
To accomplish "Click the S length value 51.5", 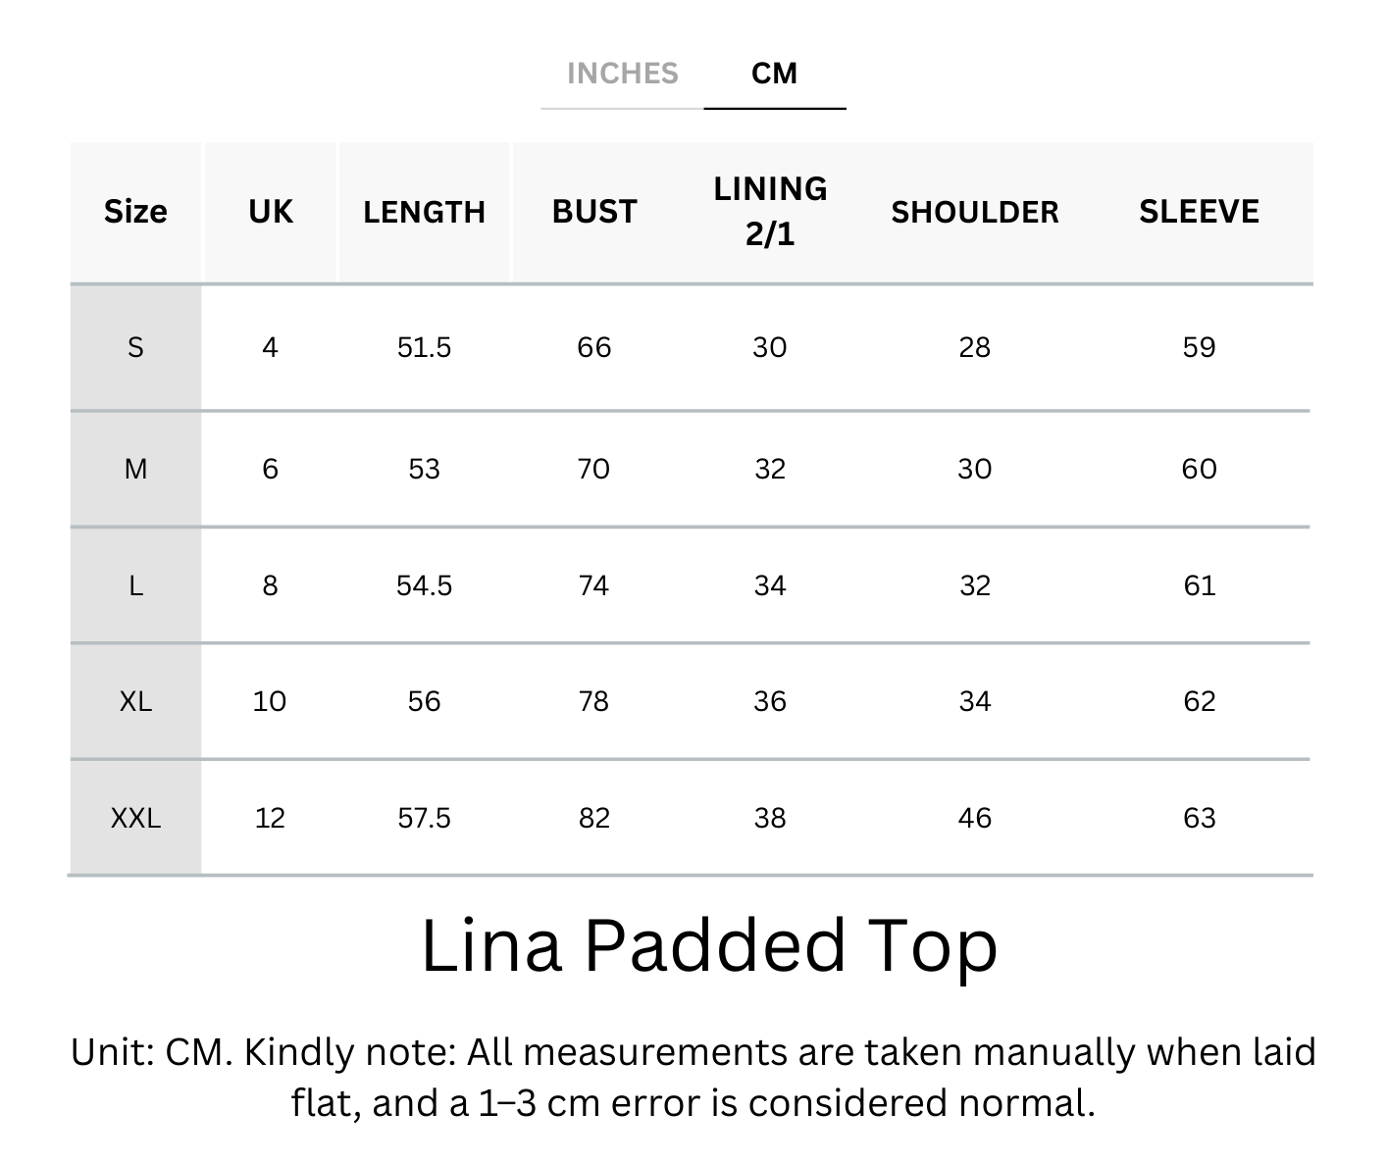I will pos(424,347).
